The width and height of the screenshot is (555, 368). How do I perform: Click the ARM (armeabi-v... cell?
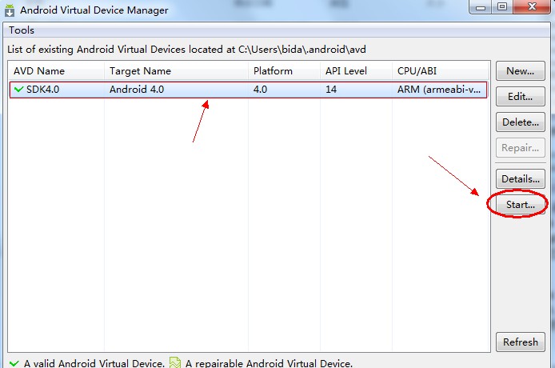(439, 90)
